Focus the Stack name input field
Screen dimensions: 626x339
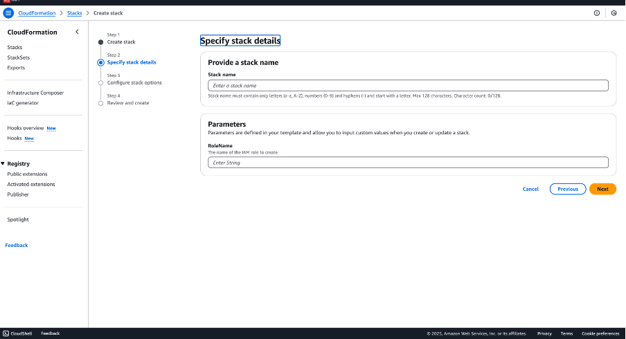point(408,85)
